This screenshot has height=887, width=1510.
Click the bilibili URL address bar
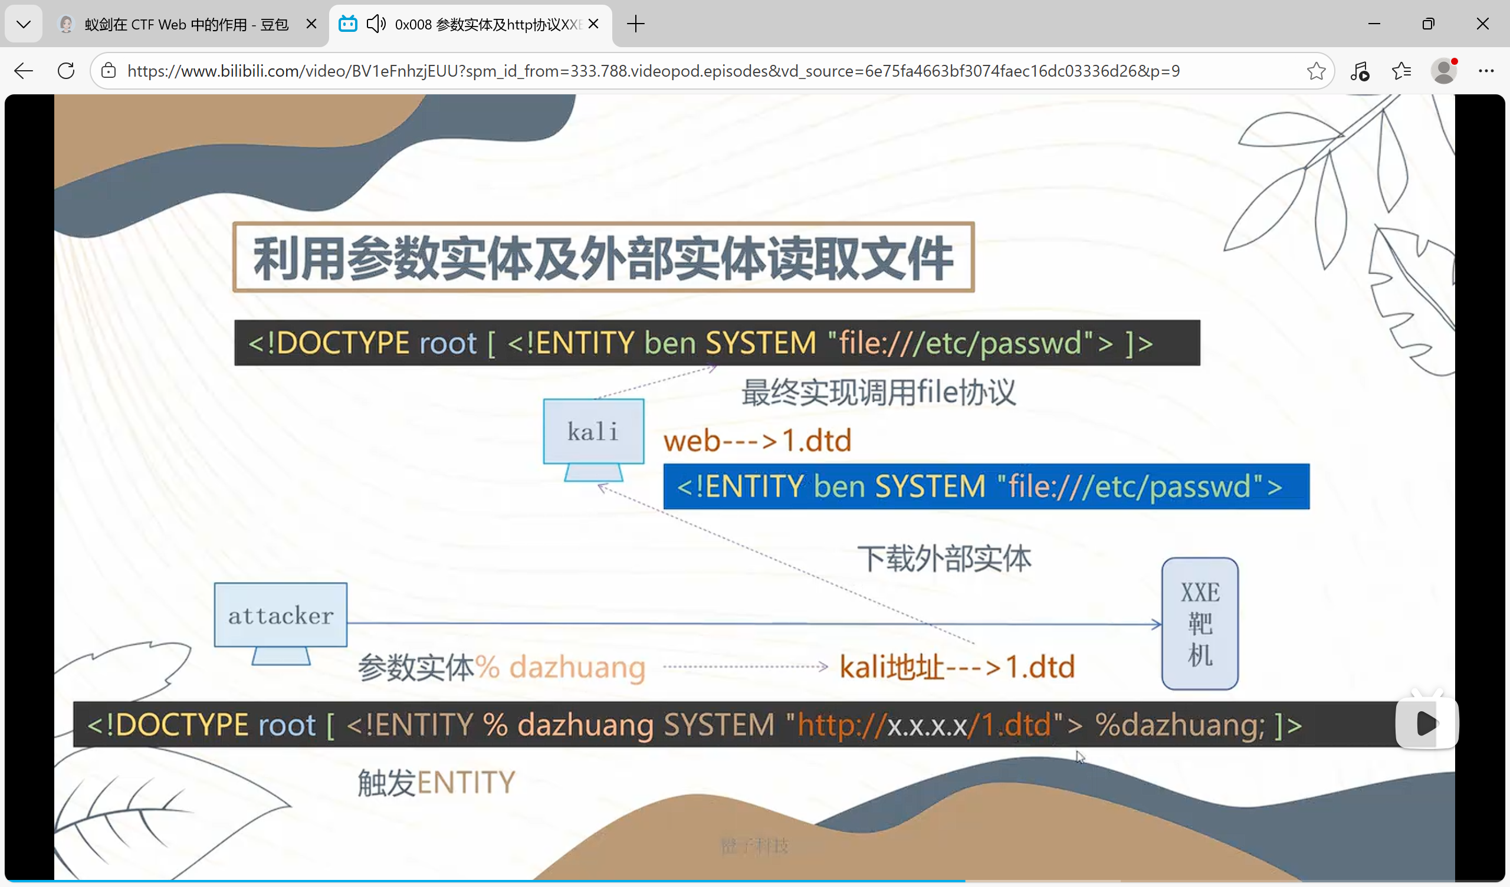(653, 71)
